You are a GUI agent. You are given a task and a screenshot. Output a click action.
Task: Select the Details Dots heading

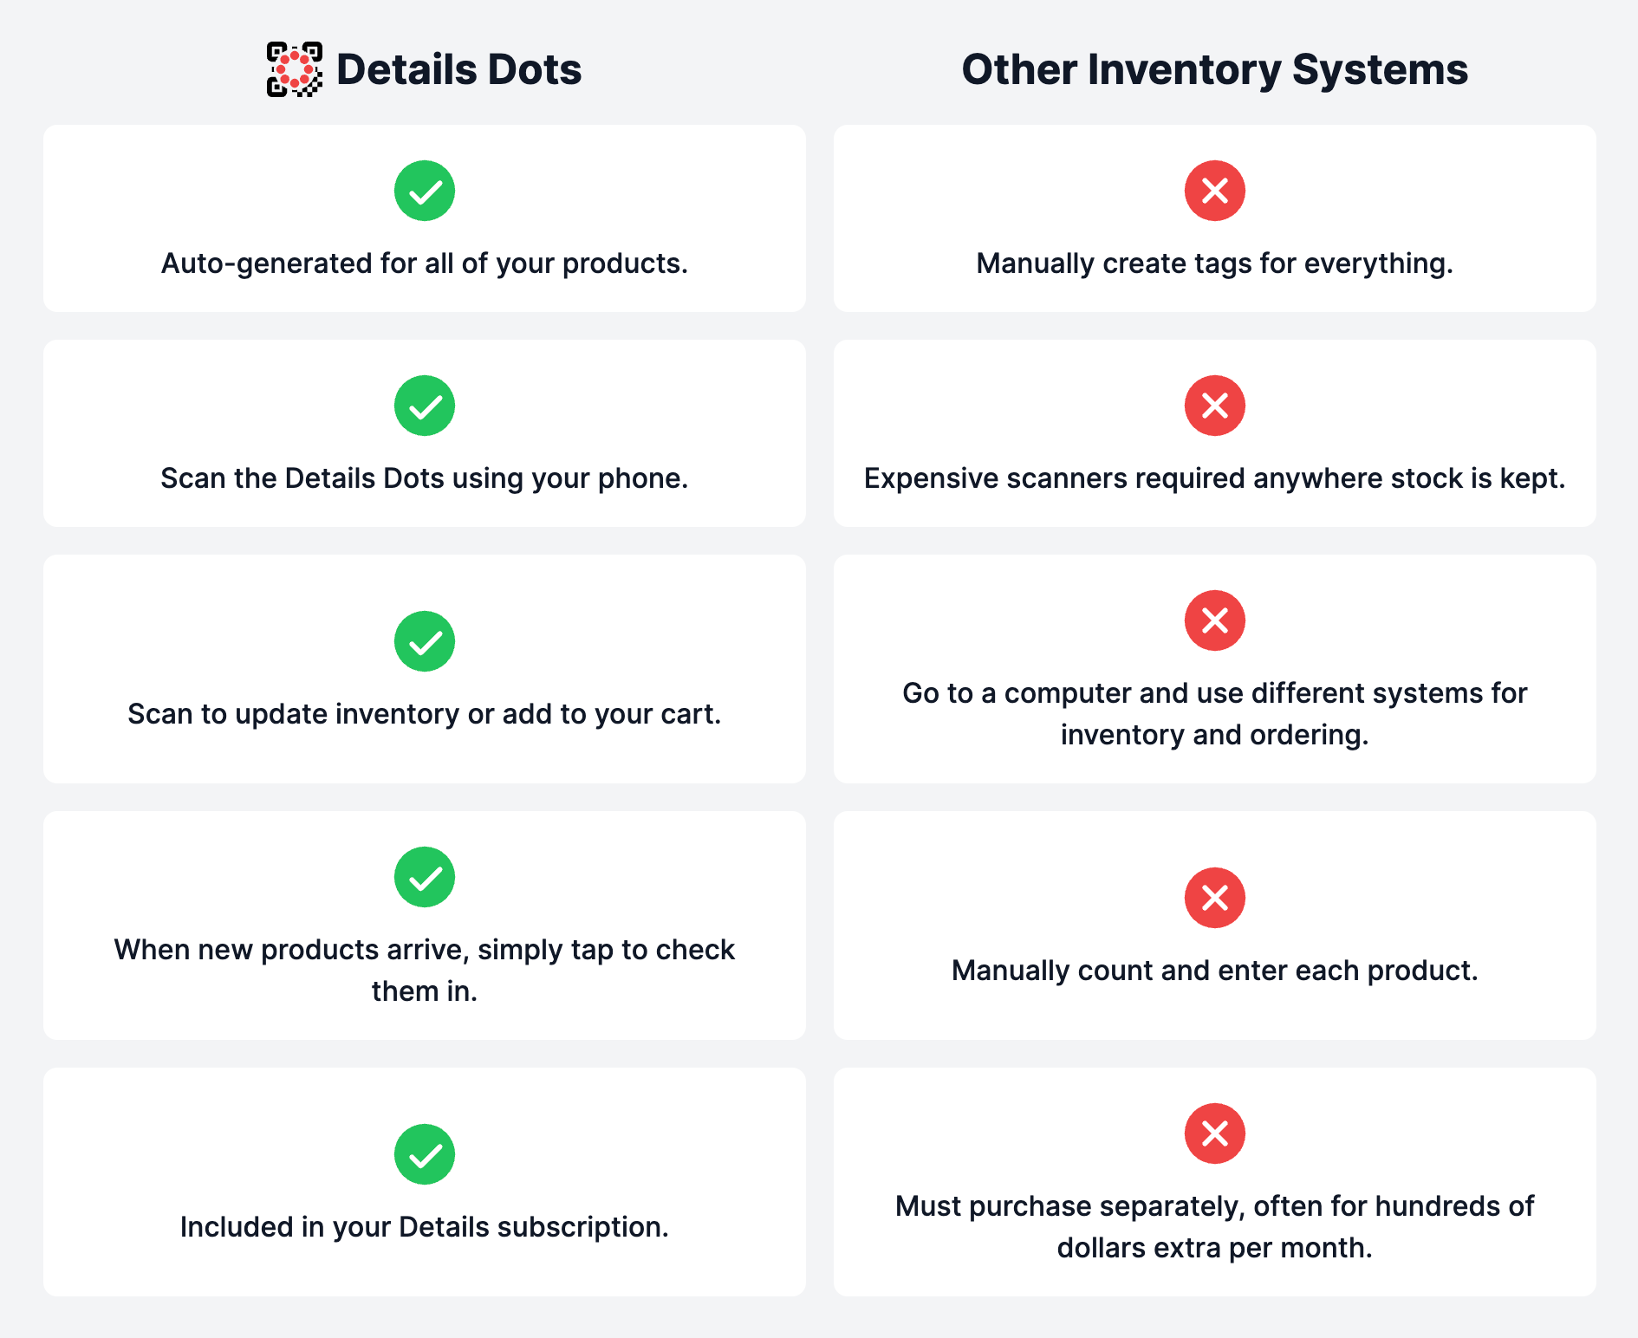tap(459, 69)
